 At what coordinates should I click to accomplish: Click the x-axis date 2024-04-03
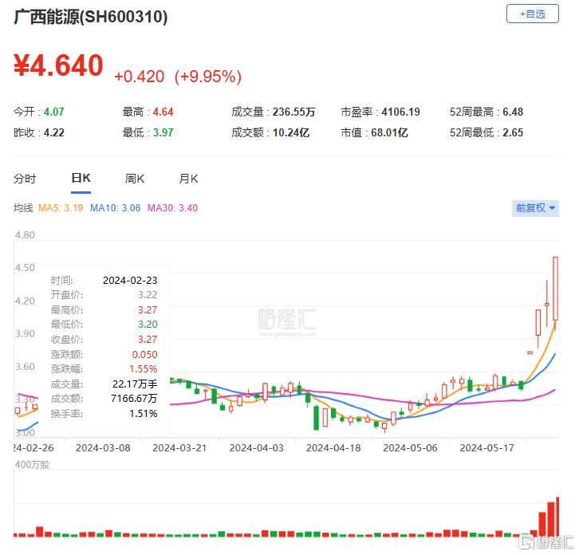pyautogui.click(x=256, y=448)
